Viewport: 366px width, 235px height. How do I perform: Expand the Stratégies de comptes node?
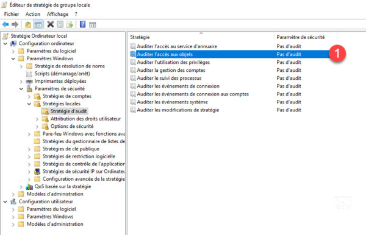coord(29,96)
